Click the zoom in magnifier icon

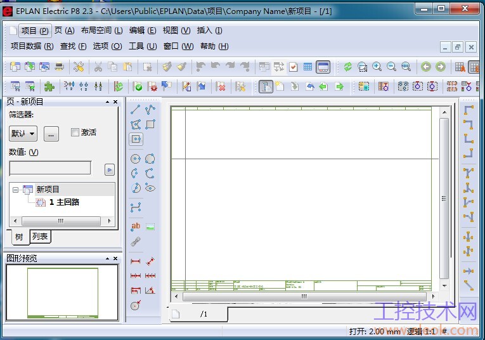tap(377, 67)
